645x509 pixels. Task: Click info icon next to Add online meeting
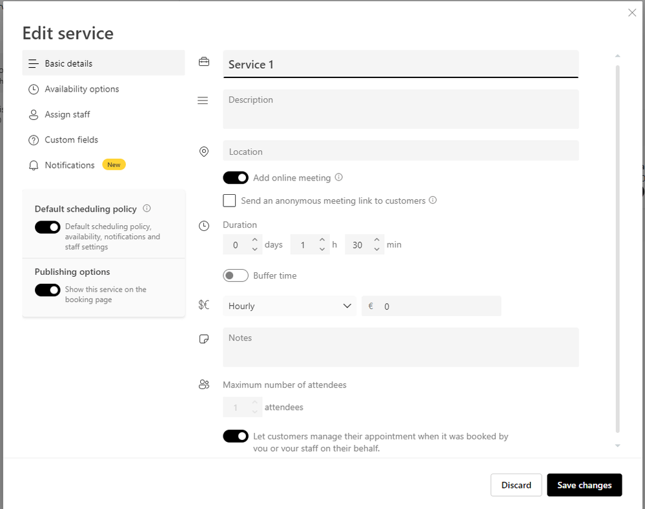point(338,177)
